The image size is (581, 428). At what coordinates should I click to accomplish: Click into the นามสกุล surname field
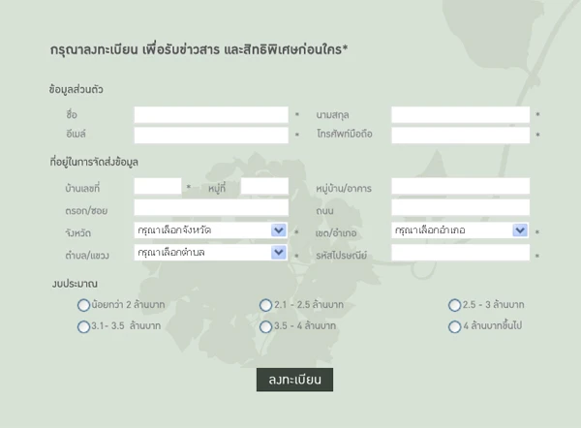[461, 114]
